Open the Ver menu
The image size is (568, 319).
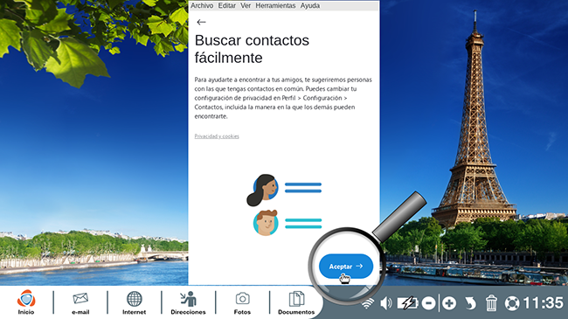pos(246,5)
